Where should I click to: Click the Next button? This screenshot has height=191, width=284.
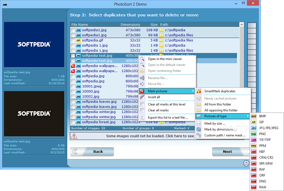[231, 151]
